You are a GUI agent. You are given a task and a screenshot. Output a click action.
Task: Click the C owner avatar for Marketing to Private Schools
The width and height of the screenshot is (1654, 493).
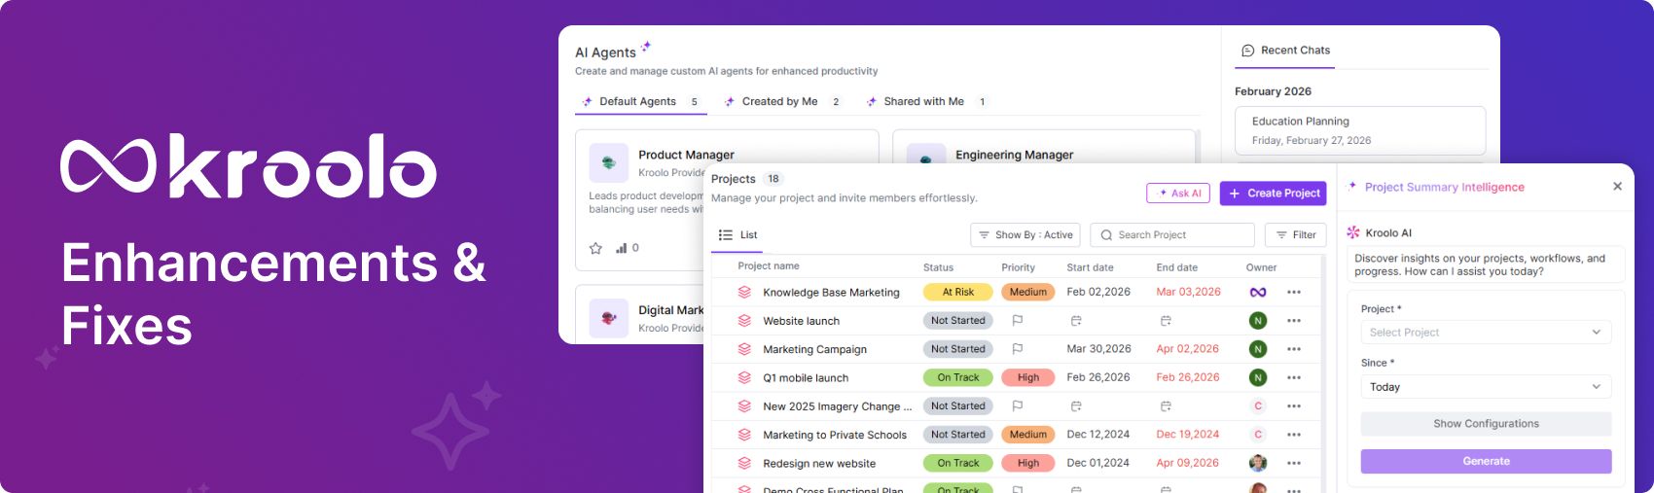1258,435
